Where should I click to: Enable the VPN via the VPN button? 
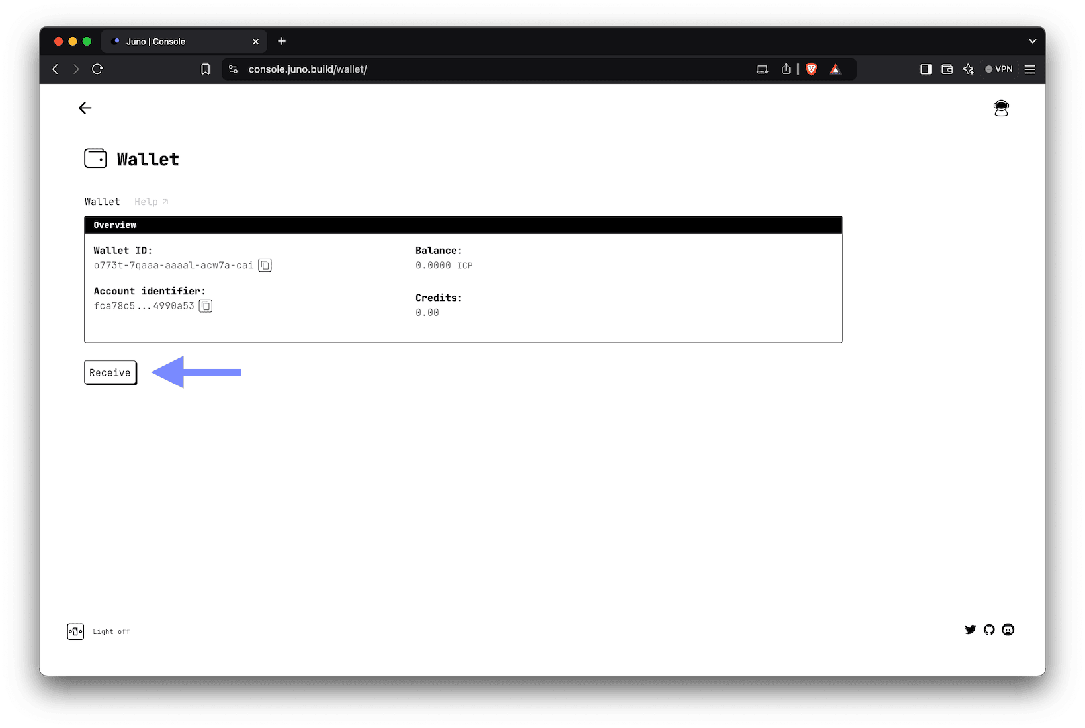pyautogui.click(x=998, y=69)
